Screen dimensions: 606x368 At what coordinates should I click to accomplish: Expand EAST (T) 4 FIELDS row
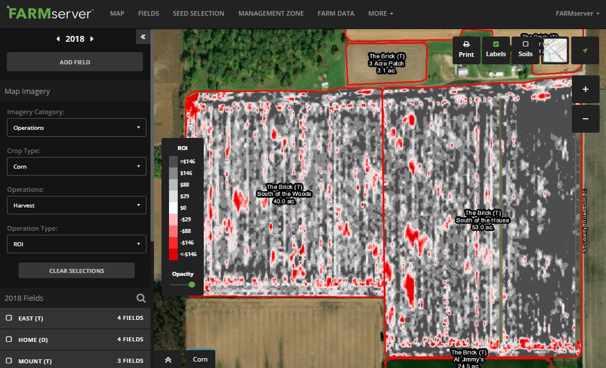coord(75,318)
